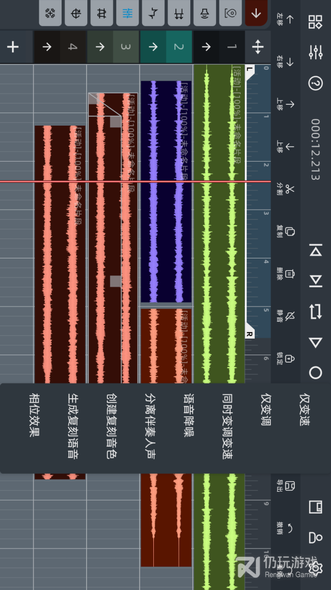Toggle 静音 (mute) on the selected clip

(289, 315)
